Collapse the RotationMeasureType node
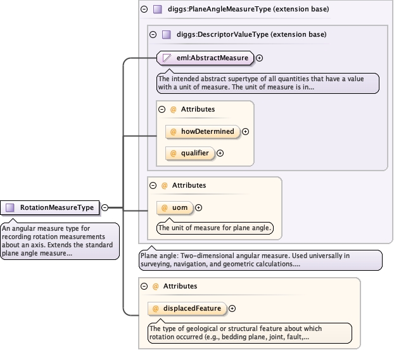 click(x=105, y=207)
